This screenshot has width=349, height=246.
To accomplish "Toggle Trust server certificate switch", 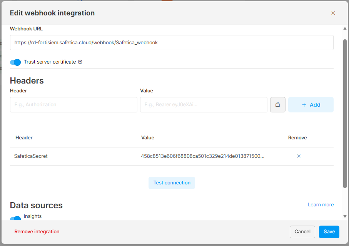I will 15,62.
